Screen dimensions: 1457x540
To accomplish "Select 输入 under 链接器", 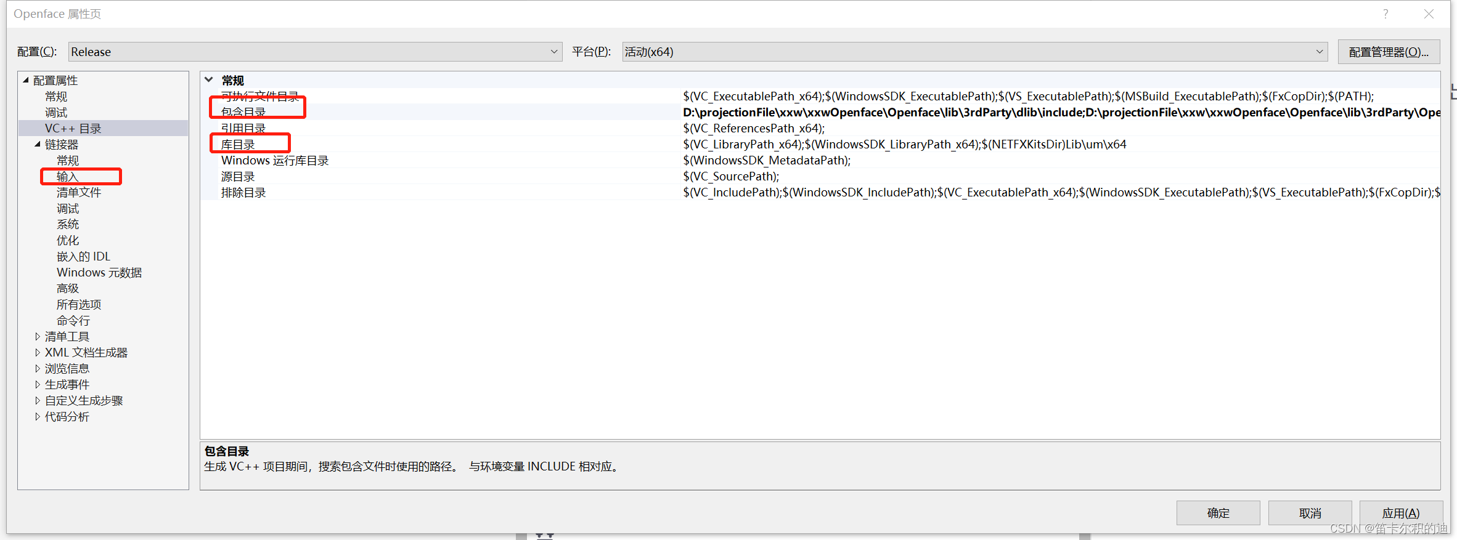I will click(68, 177).
